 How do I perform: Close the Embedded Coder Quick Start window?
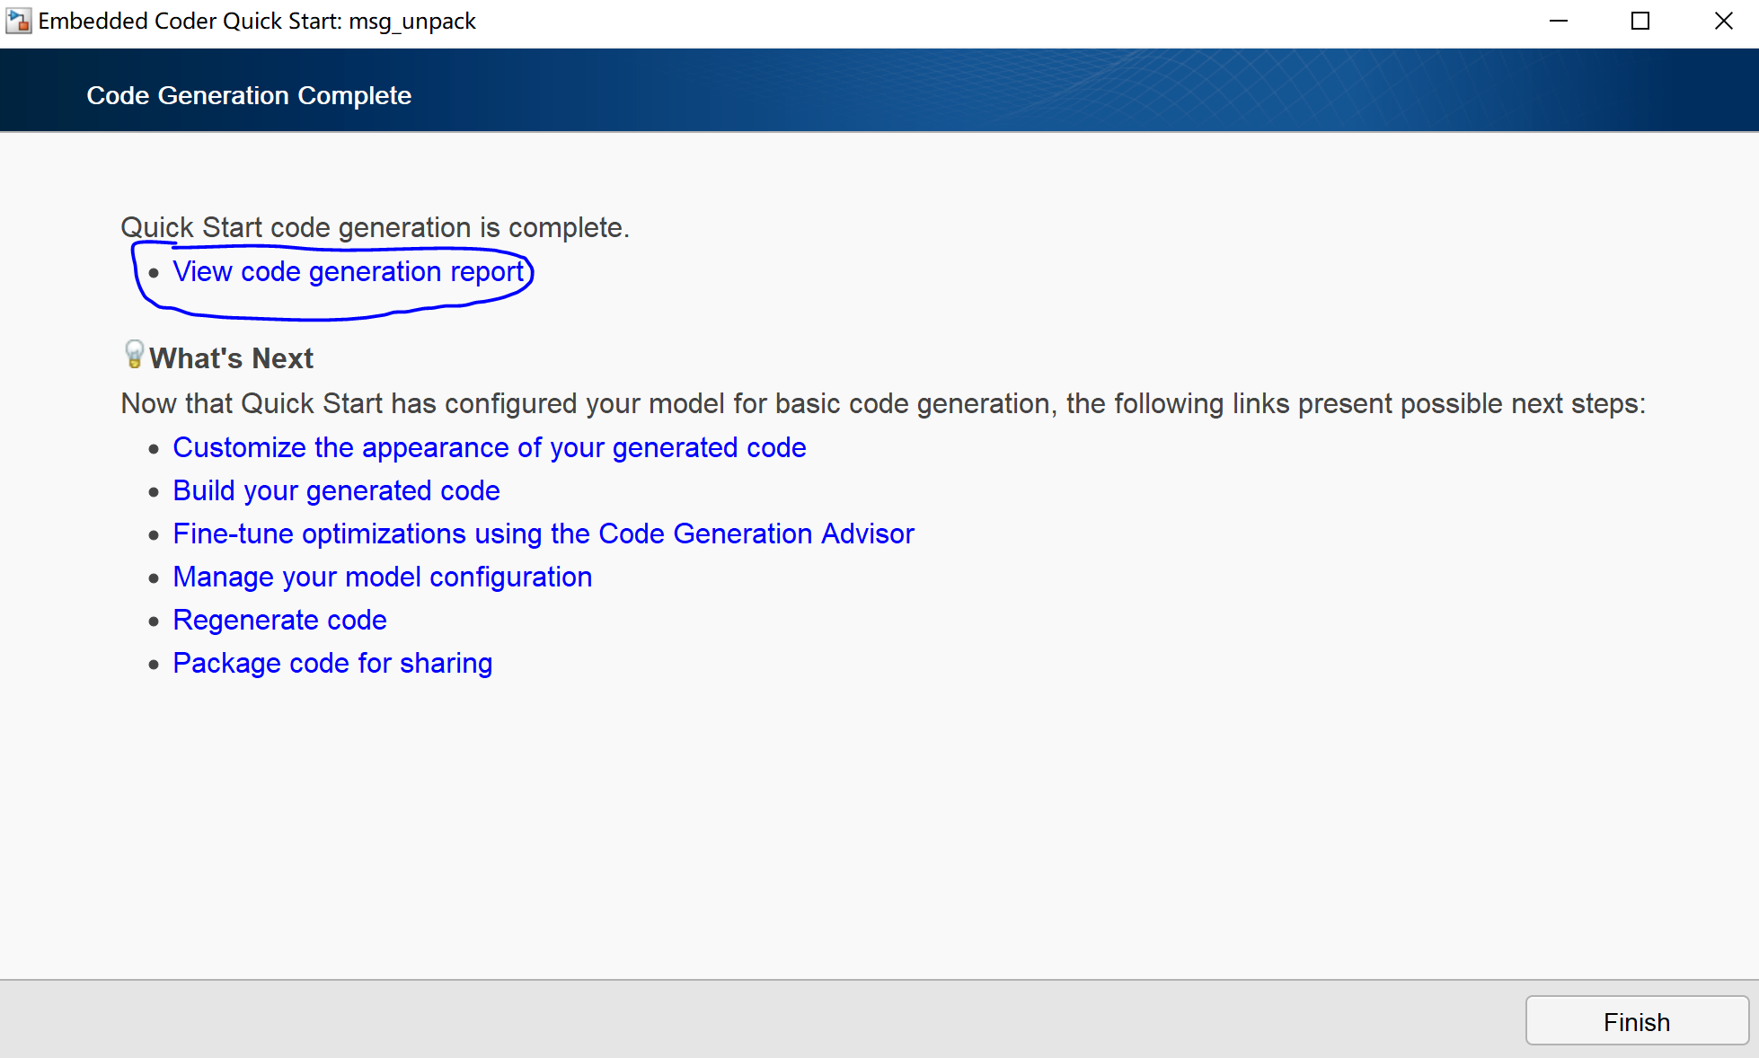click(1723, 21)
